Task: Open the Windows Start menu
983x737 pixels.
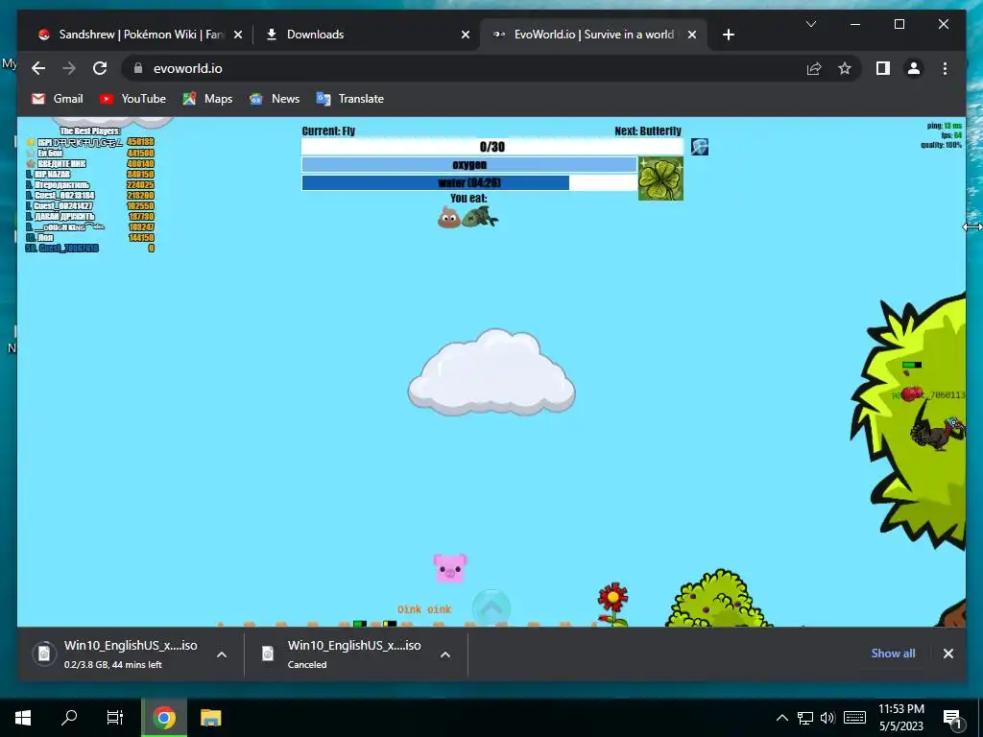Action: (23, 718)
